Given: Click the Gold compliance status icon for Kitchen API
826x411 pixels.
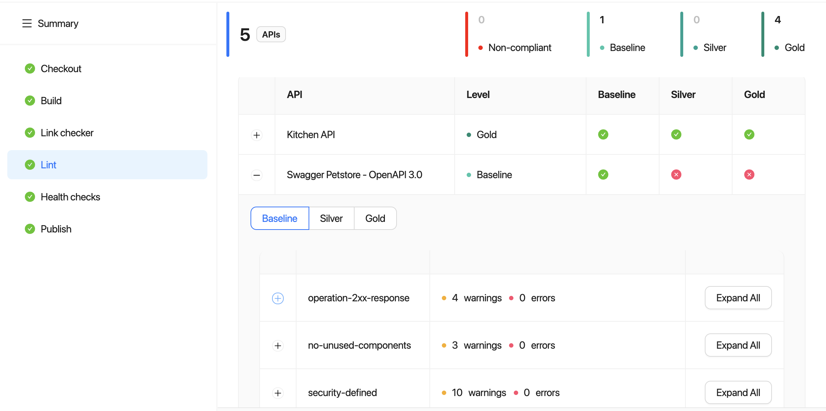Looking at the screenshot, I should pyautogui.click(x=749, y=134).
